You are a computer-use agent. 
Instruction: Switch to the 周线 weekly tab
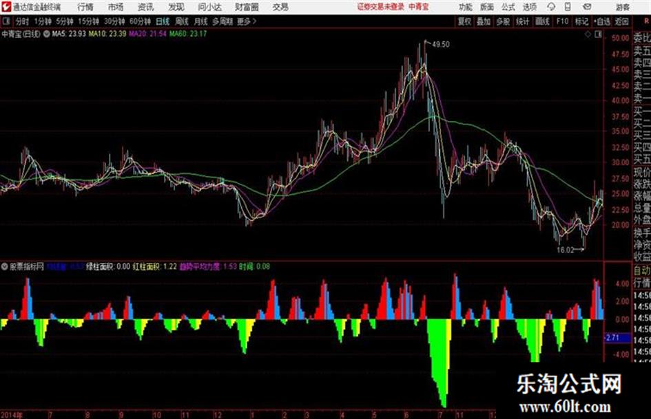(182, 21)
